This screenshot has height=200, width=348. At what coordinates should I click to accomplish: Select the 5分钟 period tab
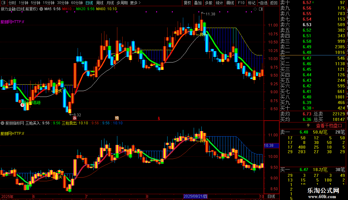35,3
